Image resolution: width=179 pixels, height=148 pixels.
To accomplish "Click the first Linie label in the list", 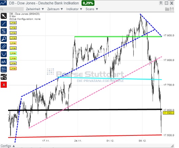I will click(x=13, y=23).
